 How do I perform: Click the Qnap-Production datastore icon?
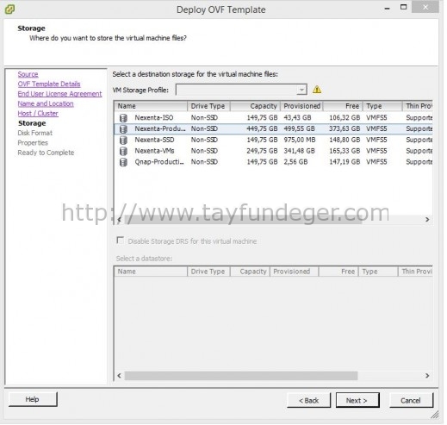coord(123,162)
